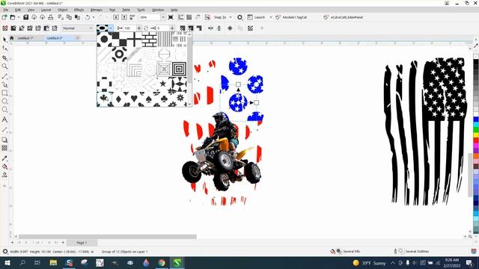Click the Welcome screen home icon
479x269 pixels.
(x=12, y=38)
